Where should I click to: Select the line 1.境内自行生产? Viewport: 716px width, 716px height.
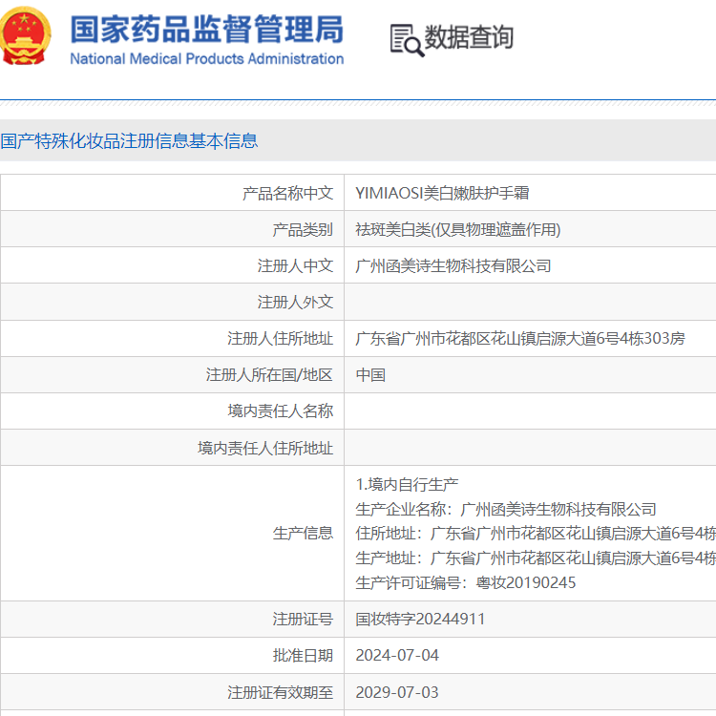pos(407,484)
